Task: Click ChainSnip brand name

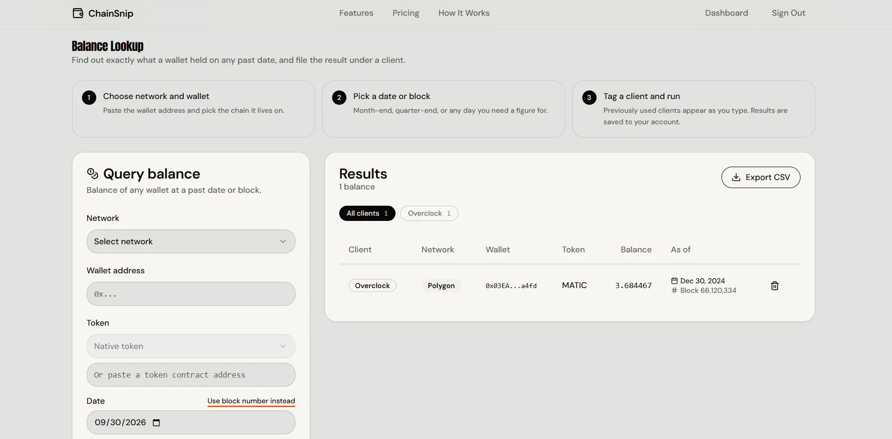Action: [111, 13]
